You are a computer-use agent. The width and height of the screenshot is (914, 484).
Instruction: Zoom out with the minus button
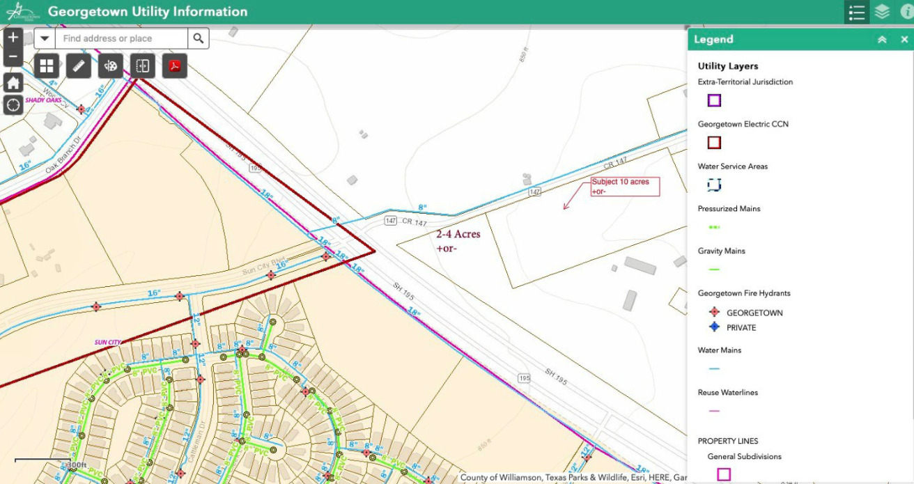(x=13, y=56)
